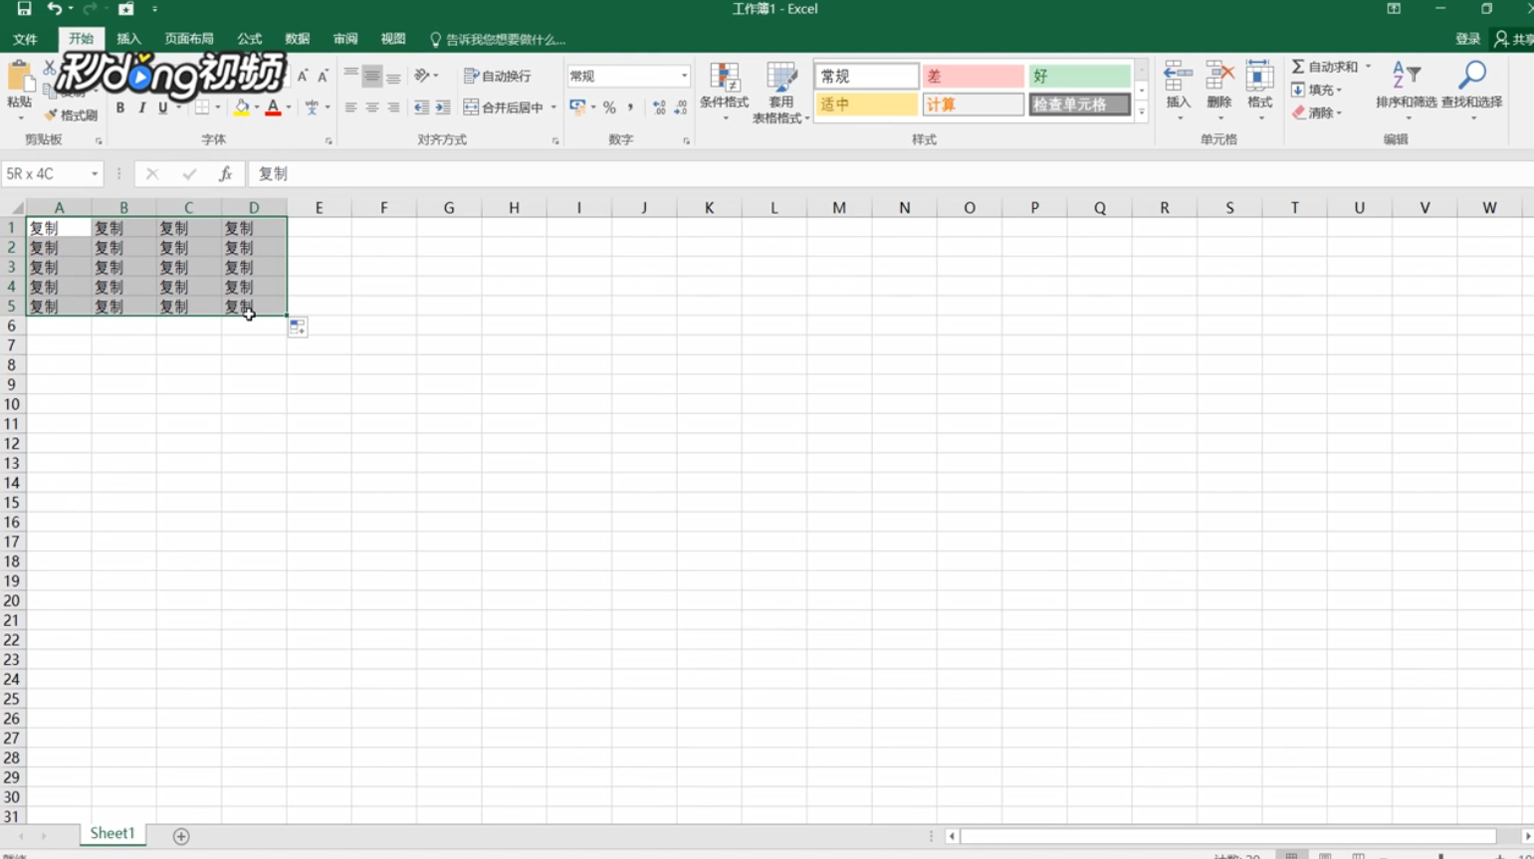The height and width of the screenshot is (859, 1534).
Task: Expand the cell styles gallery
Action: tap(1142, 112)
